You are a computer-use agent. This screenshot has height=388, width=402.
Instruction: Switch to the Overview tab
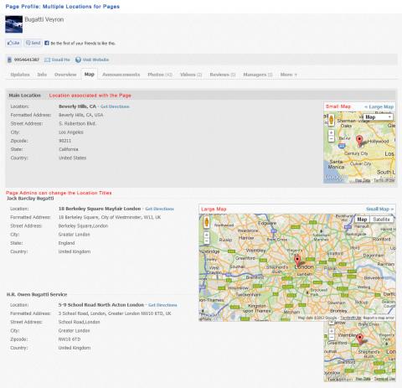(x=65, y=75)
